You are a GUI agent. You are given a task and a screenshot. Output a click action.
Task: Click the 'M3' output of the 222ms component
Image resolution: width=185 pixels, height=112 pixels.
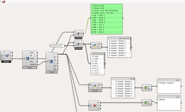point(55,69)
